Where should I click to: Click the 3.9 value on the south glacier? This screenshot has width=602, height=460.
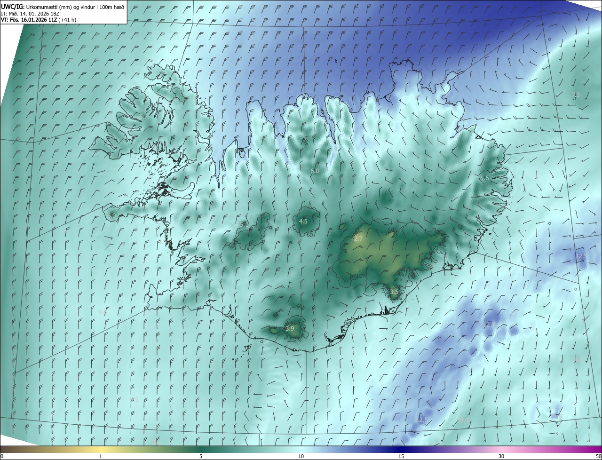click(290, 329)
